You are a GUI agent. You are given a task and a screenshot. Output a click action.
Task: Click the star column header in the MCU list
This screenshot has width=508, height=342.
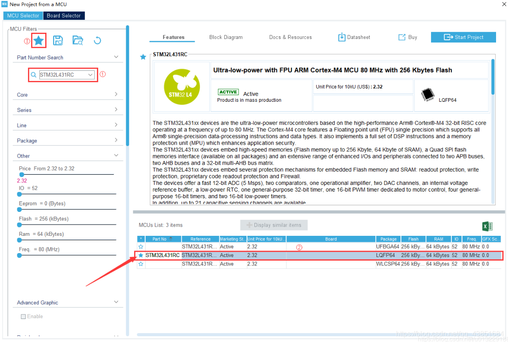click(x=141, y=239)
